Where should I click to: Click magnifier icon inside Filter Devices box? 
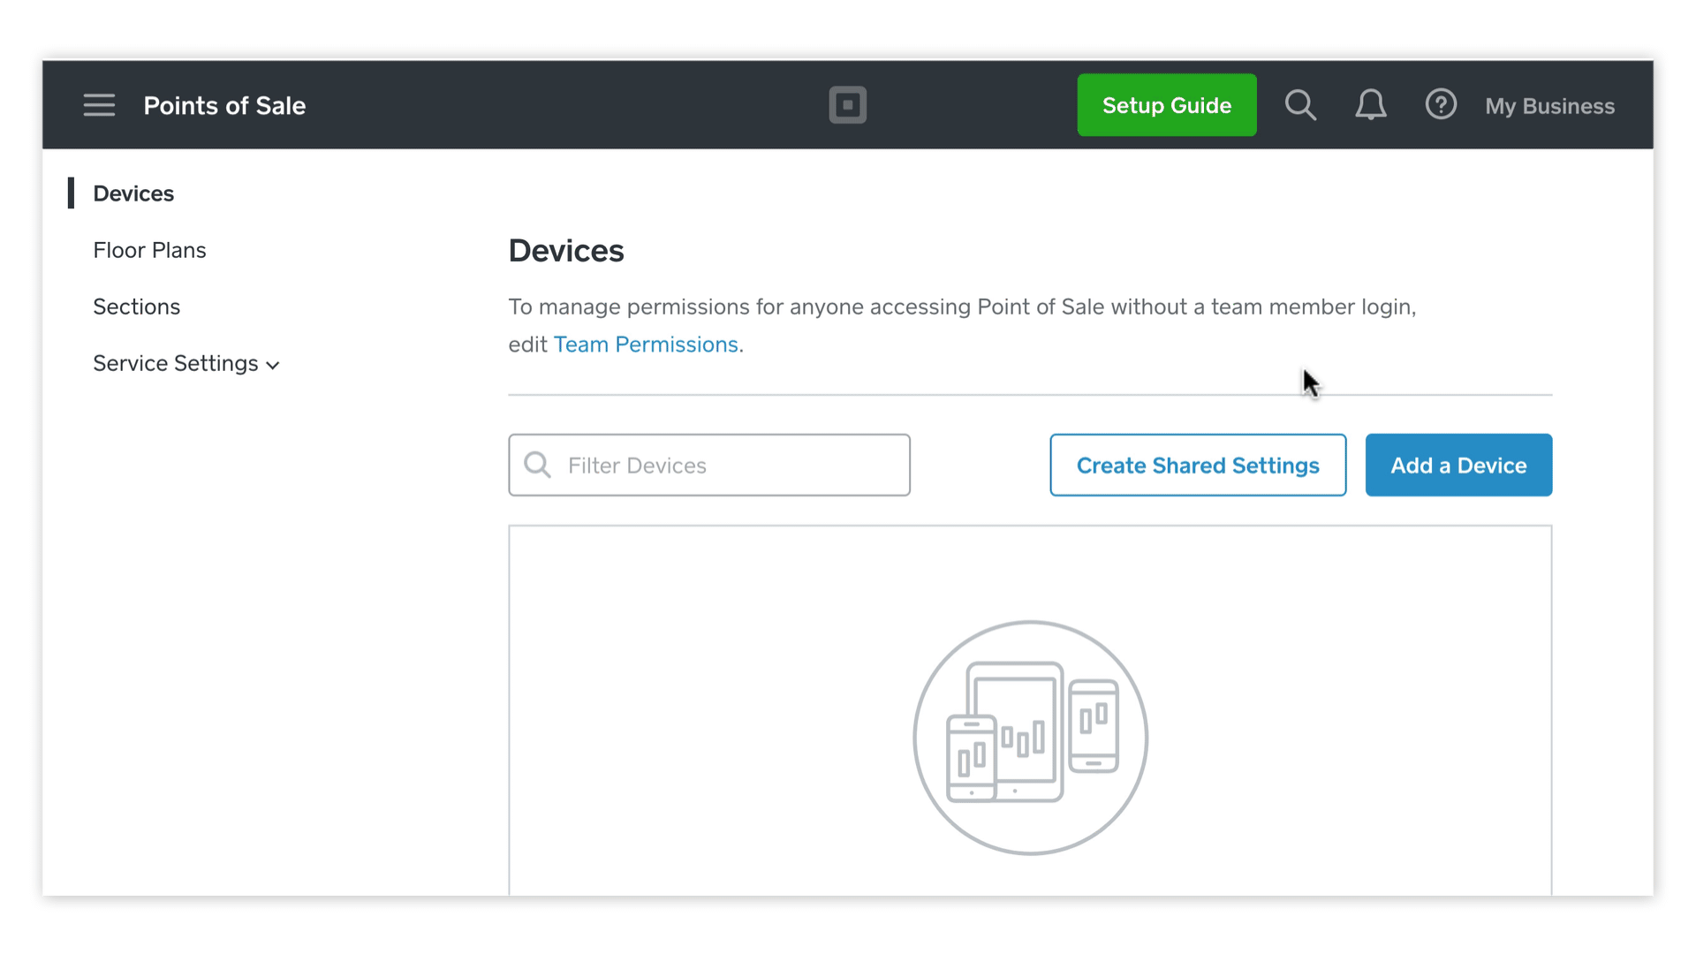537,465
